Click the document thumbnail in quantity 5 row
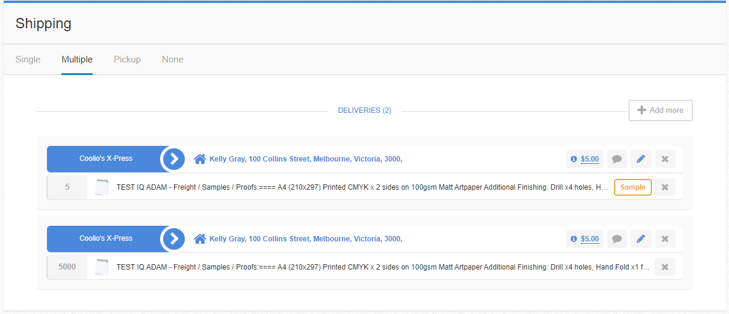Screen dimensions: 729x314 102,187
